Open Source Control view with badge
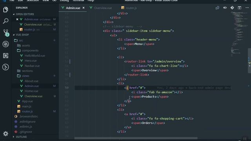Screen dimensions: 251x141 [6, 33]
